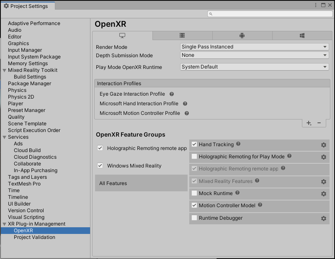The width and height of the screenshot is (335, 259).
Task: Open Depth Submission Mode dropdown
Action: pos(254,55)
